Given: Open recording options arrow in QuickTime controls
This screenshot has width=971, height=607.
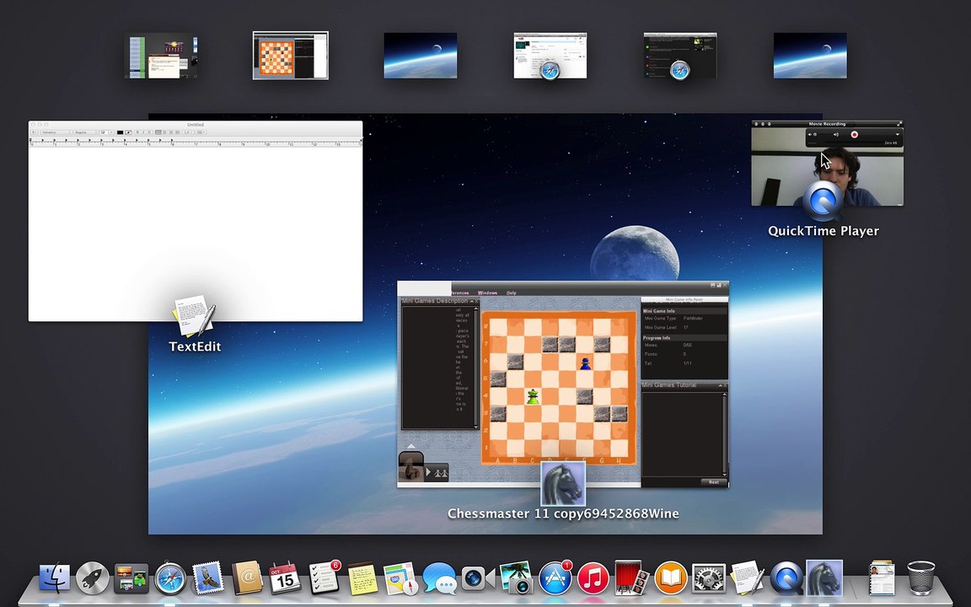Looking at the screenshot, I should [x=898, y=134].
